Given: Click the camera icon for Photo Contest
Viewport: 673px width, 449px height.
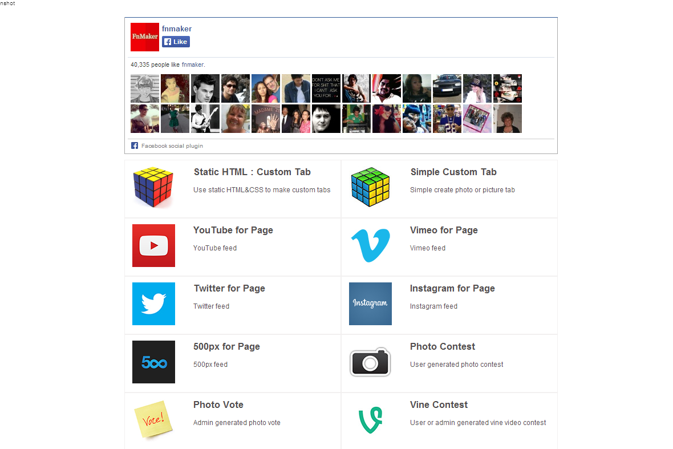Looking at the screenshot, I should 370,362.
